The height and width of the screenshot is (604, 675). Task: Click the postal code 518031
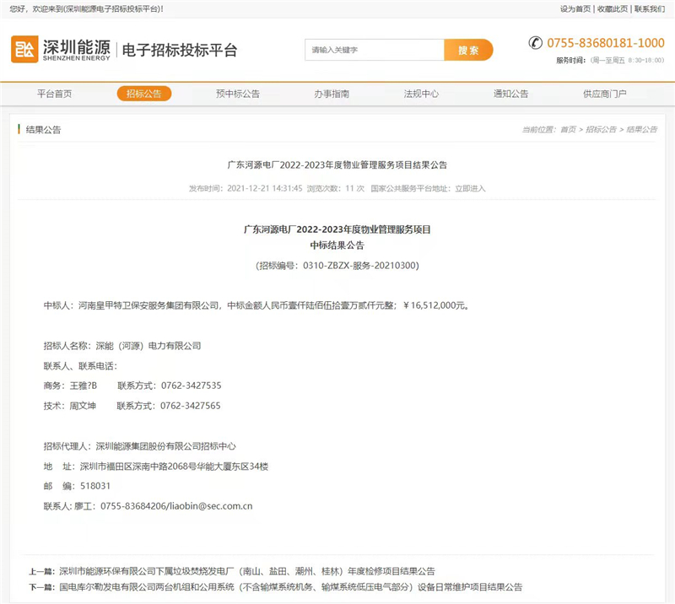pyautogui.click(x=95, y=486)
